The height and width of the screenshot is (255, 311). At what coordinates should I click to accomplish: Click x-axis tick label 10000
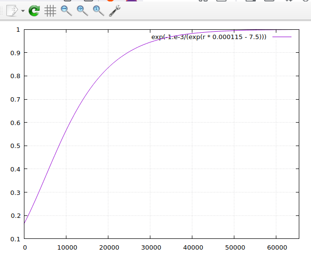click(x=66, y=247)
